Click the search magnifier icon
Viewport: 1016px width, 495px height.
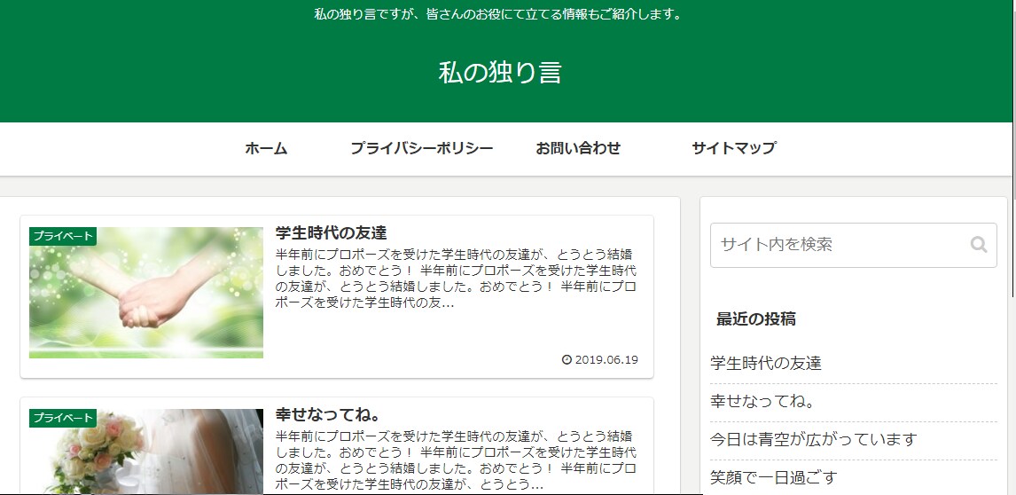pyautogui.click(x=979, y=245)
